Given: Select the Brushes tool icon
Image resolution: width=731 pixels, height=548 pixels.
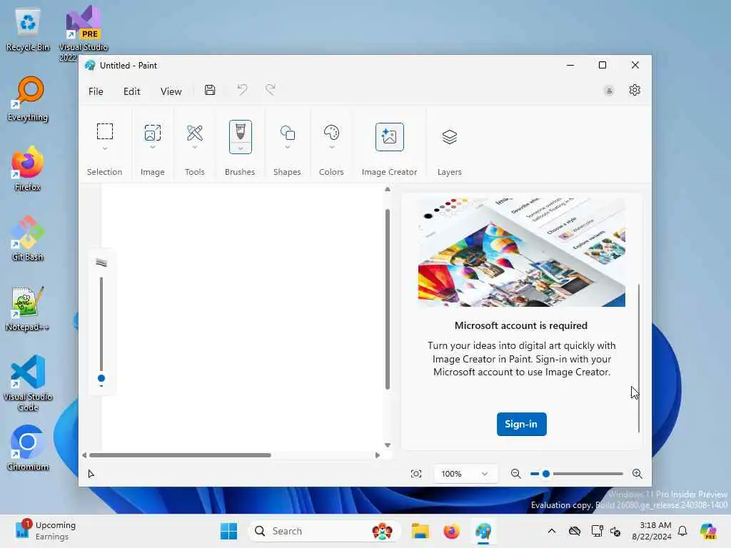Looking at the screenshot, I should coord(240,131).
